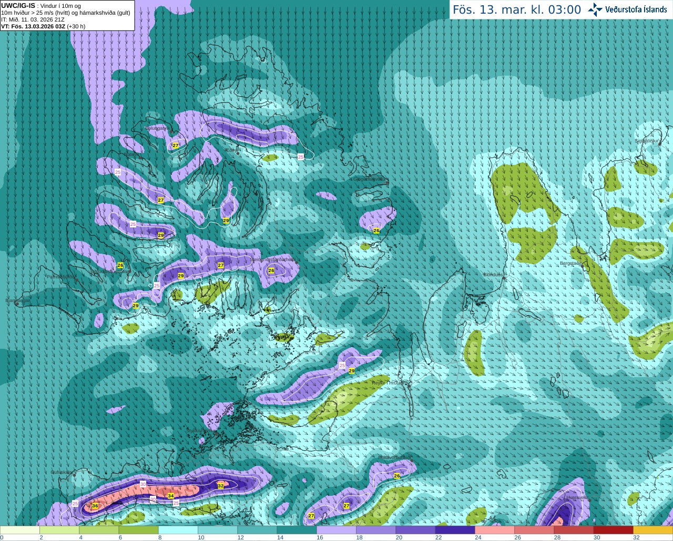Viewport: 673px width, 541px height.
Task: Click the yellow 32 gust marker
Action: pyautogui.click(x=221, y=486)
